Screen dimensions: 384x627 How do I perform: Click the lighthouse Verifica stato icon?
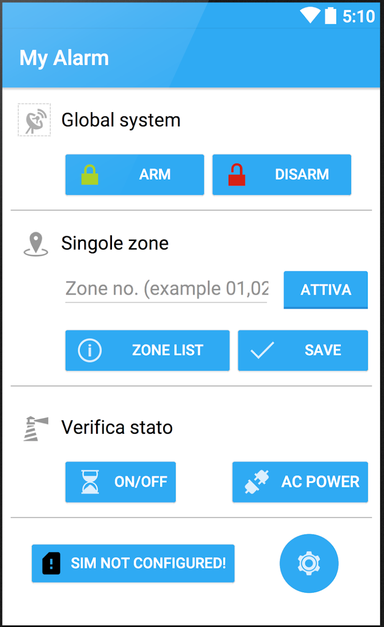tap(36, 428)
